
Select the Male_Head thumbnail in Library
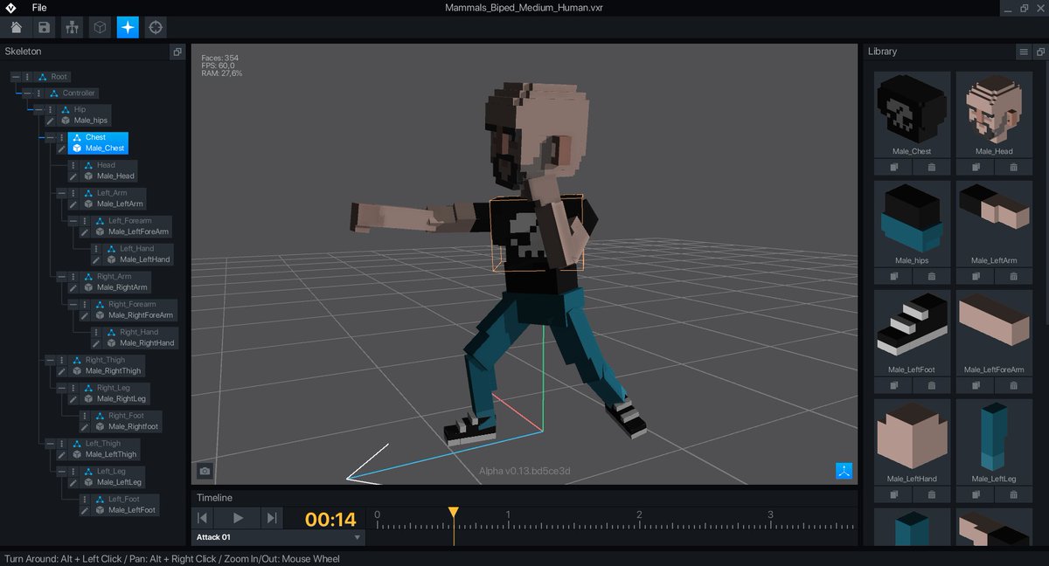point(994,109)
